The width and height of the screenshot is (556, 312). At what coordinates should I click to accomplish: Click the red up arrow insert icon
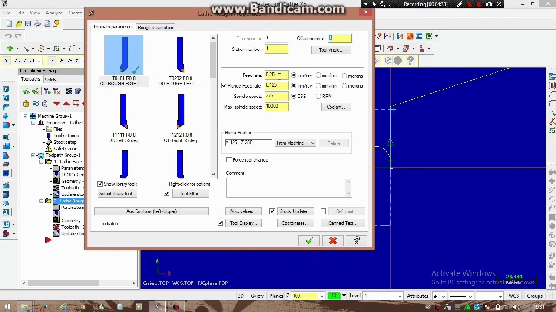[66, 104]
